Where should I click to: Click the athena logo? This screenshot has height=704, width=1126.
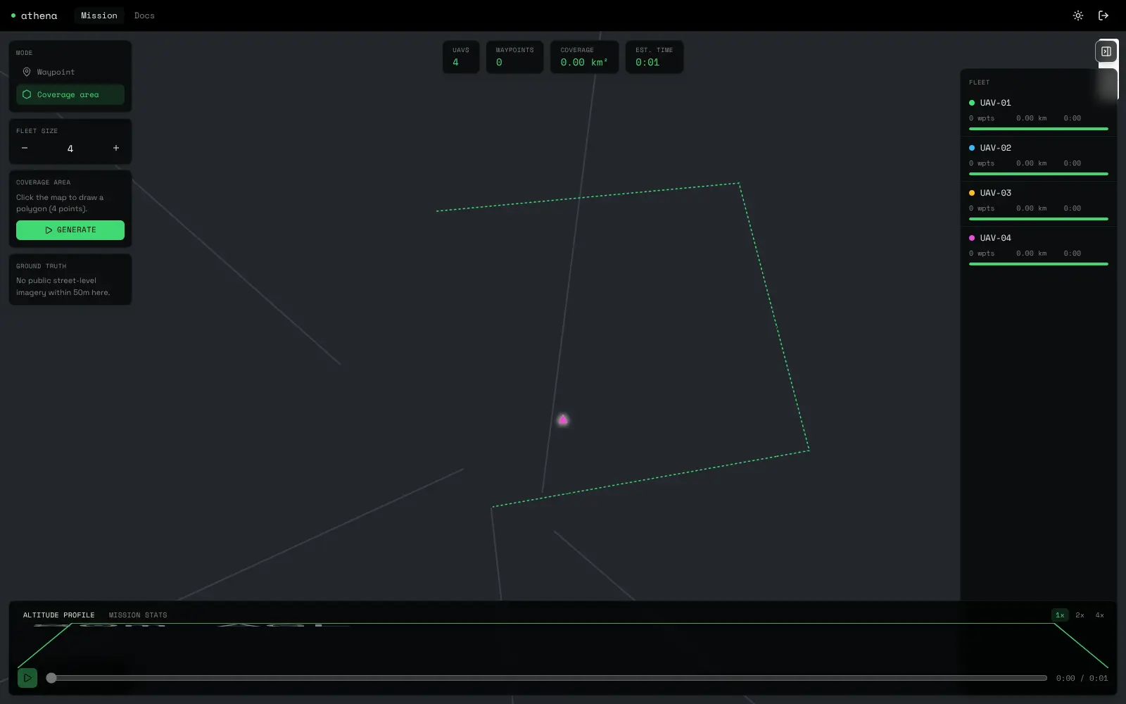[x=34, y=15]
